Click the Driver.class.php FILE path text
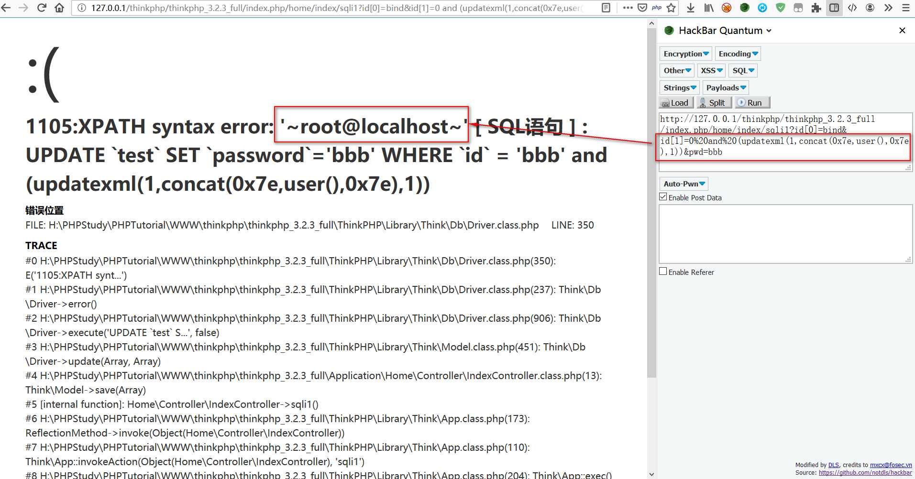This screenshot has width=915, height=479. (x=294, y=225)
